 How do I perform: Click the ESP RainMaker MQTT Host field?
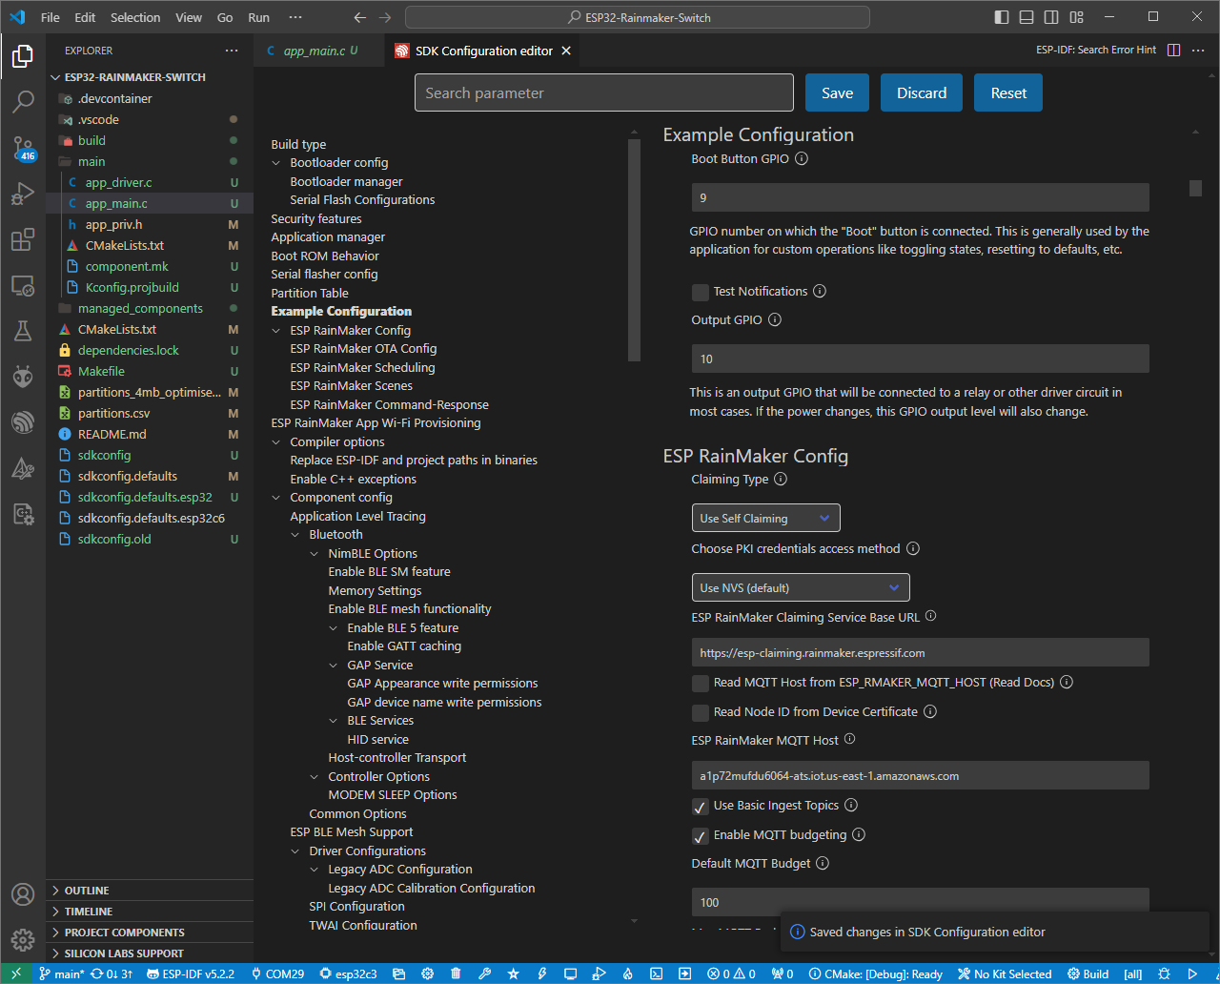921,775
